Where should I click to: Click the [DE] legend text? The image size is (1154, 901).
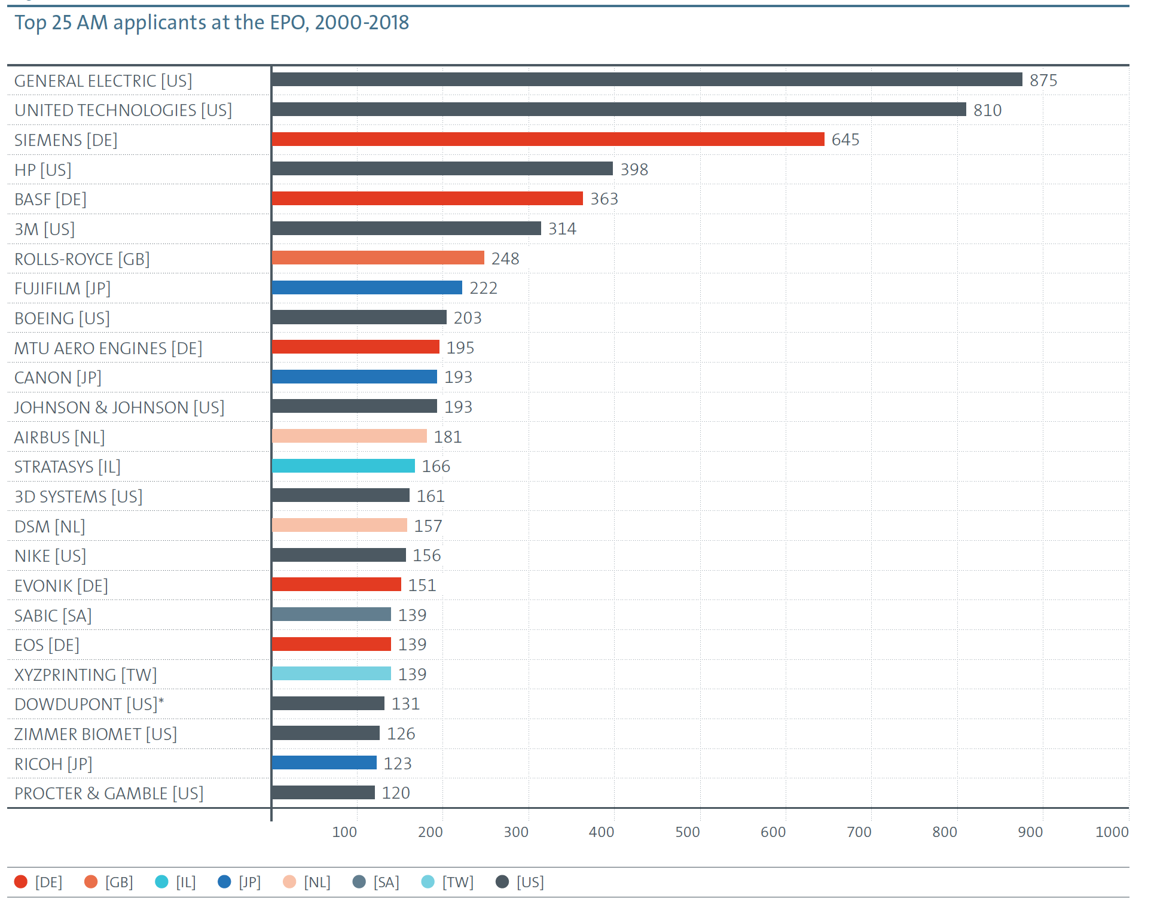click(x=48, y=882)
